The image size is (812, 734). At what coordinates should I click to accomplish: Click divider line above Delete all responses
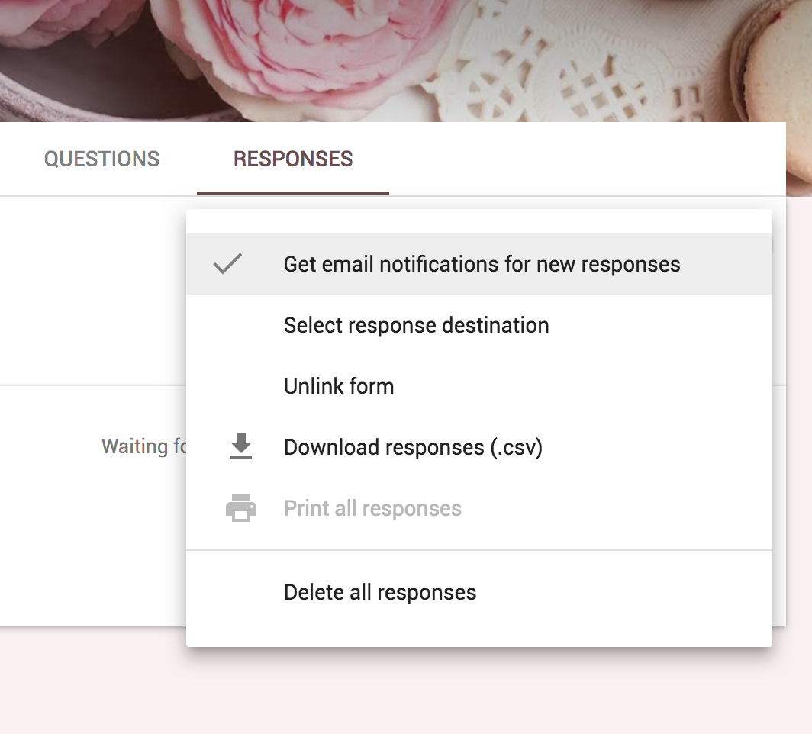click(479, 549)
